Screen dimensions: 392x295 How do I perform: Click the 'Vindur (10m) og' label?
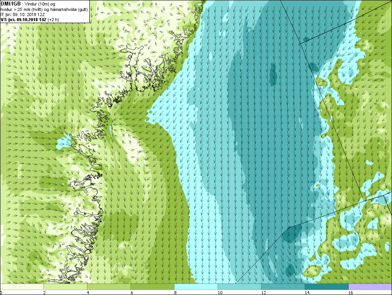(x=40, y=4)
